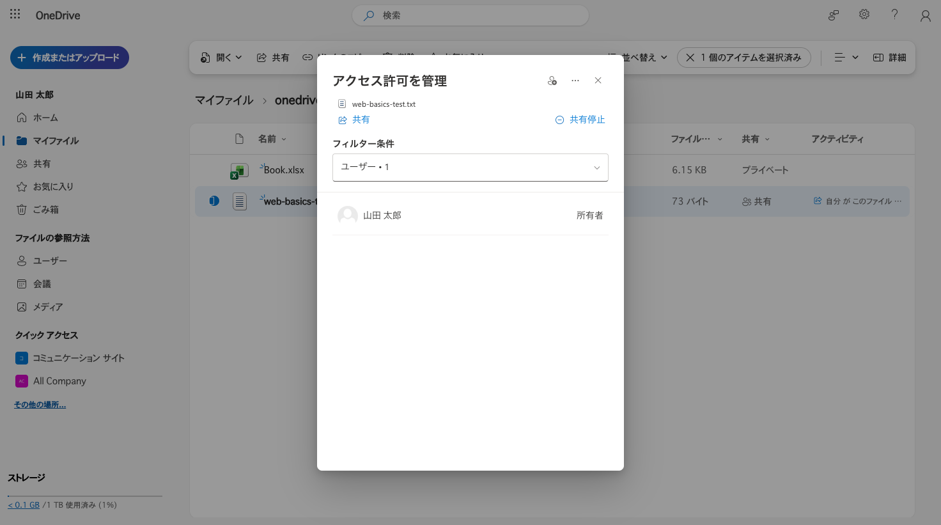The width and height of the screenshot is (941, 525).
Task: Click プライベート sharing status of Book.xlsx
Action: [765, 170]
